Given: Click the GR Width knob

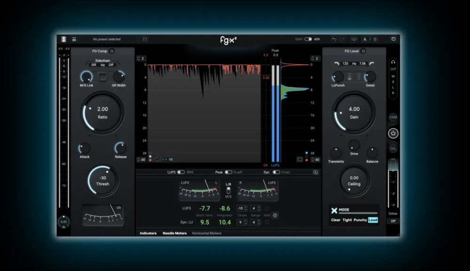Looking at the screenshot, I should tap(119, 77).
